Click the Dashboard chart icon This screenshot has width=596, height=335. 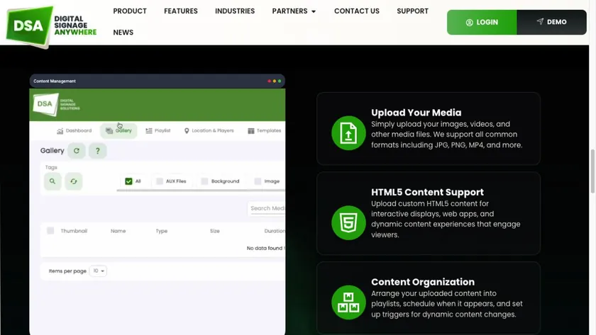60,131
